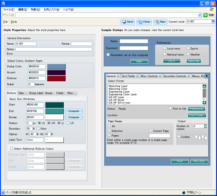Enable the Glow checkbox
The width and height of the screenshot is (217, 196).
click(x=38, y=128)
